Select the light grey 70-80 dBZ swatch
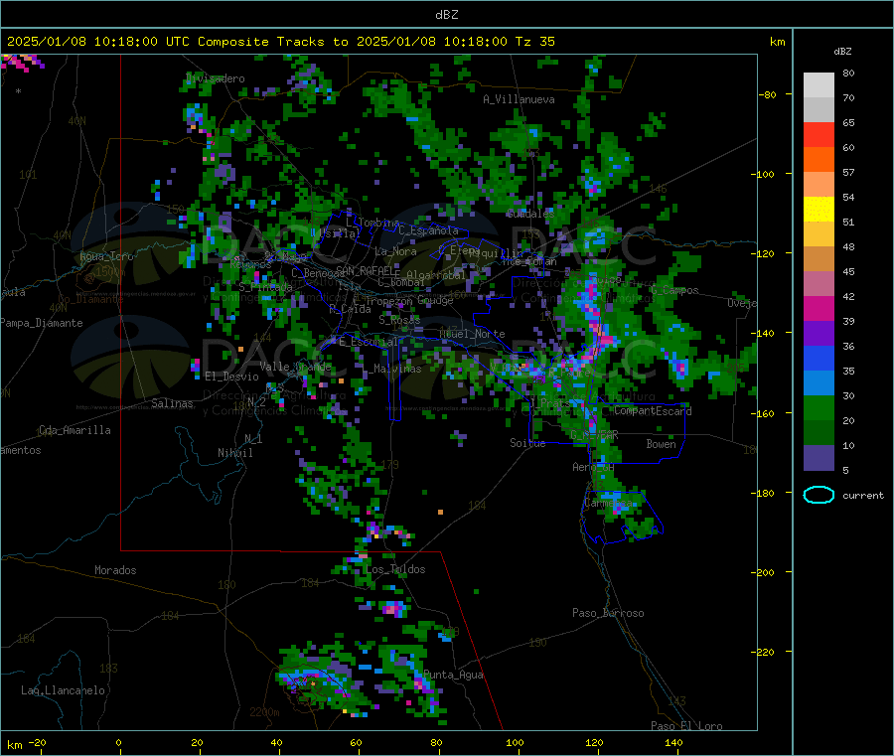The height and width of the screenshot is (756, 894). pyautogui.click(x=819, y=85)
